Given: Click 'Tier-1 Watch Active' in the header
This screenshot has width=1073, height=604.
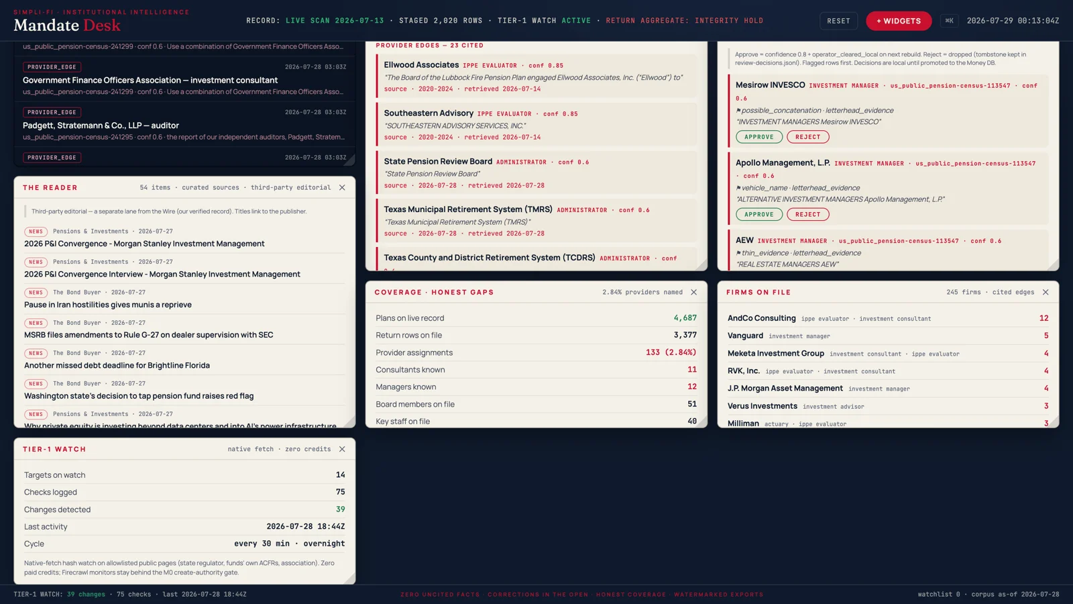Looking at the screenshot, I should pyautogui.click(x=545, y=21).
